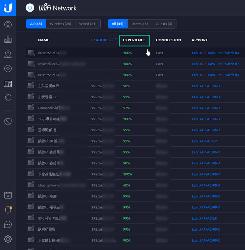Click LAN connection in Mikrotik 60G row
The height and width of the screenshot is (250, 245).
point(159,64)
